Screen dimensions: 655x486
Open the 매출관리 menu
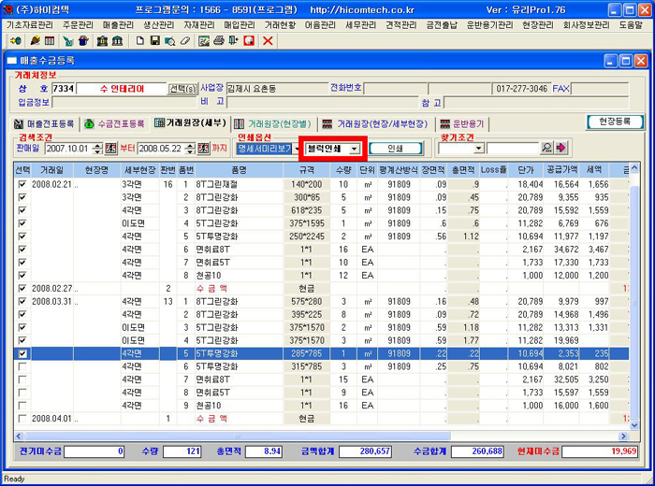coord(118,25)
